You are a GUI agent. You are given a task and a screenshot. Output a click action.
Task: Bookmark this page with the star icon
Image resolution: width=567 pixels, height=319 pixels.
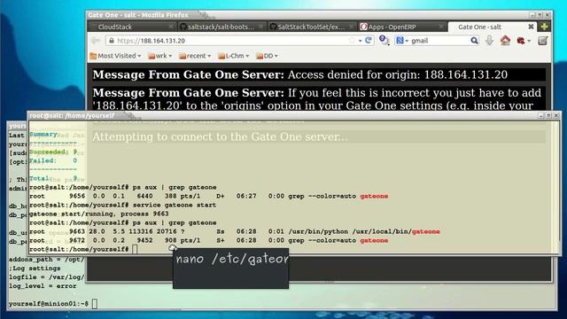(352, 41)
